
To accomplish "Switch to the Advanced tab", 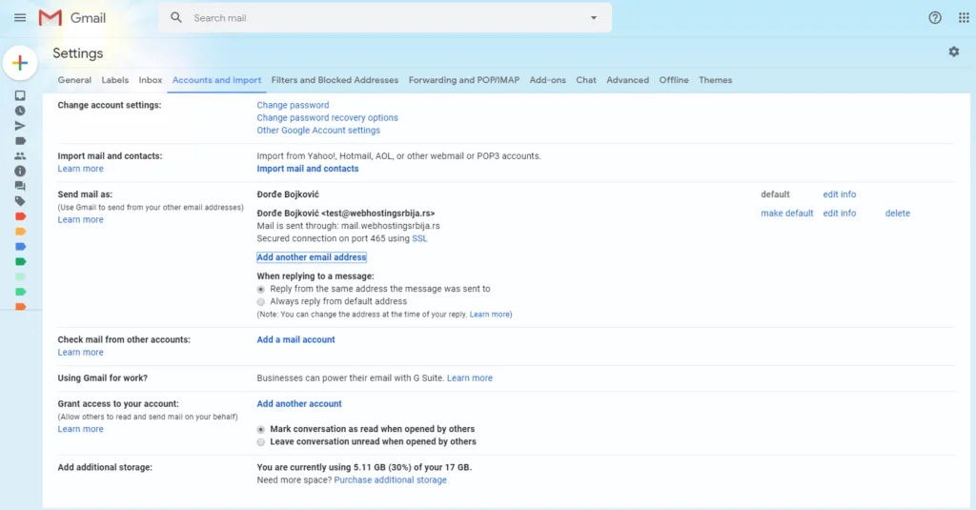I will coord(627,80).
